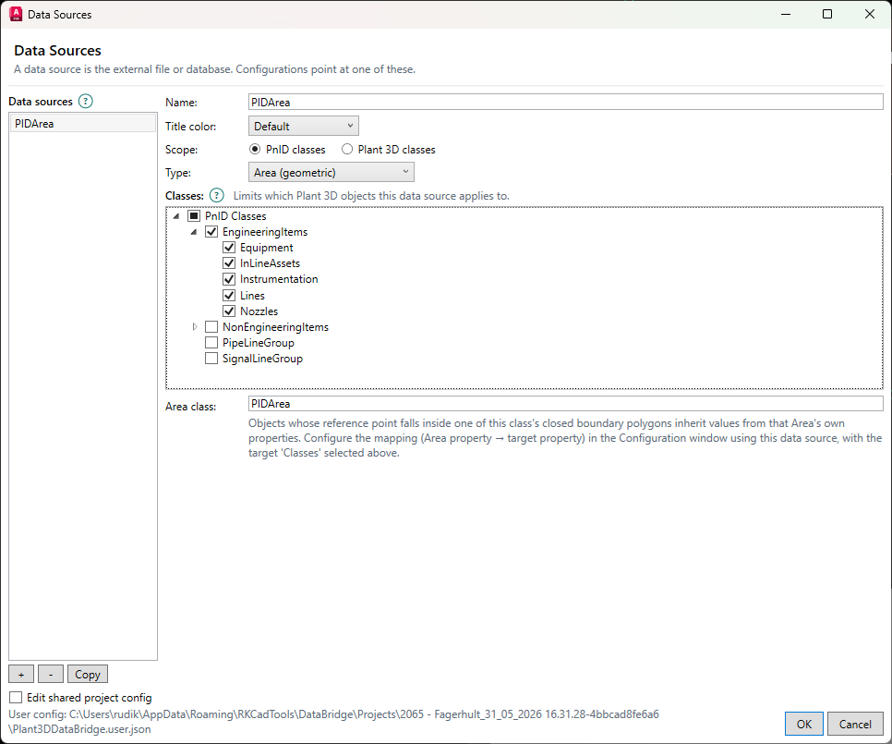Click the Cancel button
Viewport: 892px width, 744px height.
click(x=855, y=724)
